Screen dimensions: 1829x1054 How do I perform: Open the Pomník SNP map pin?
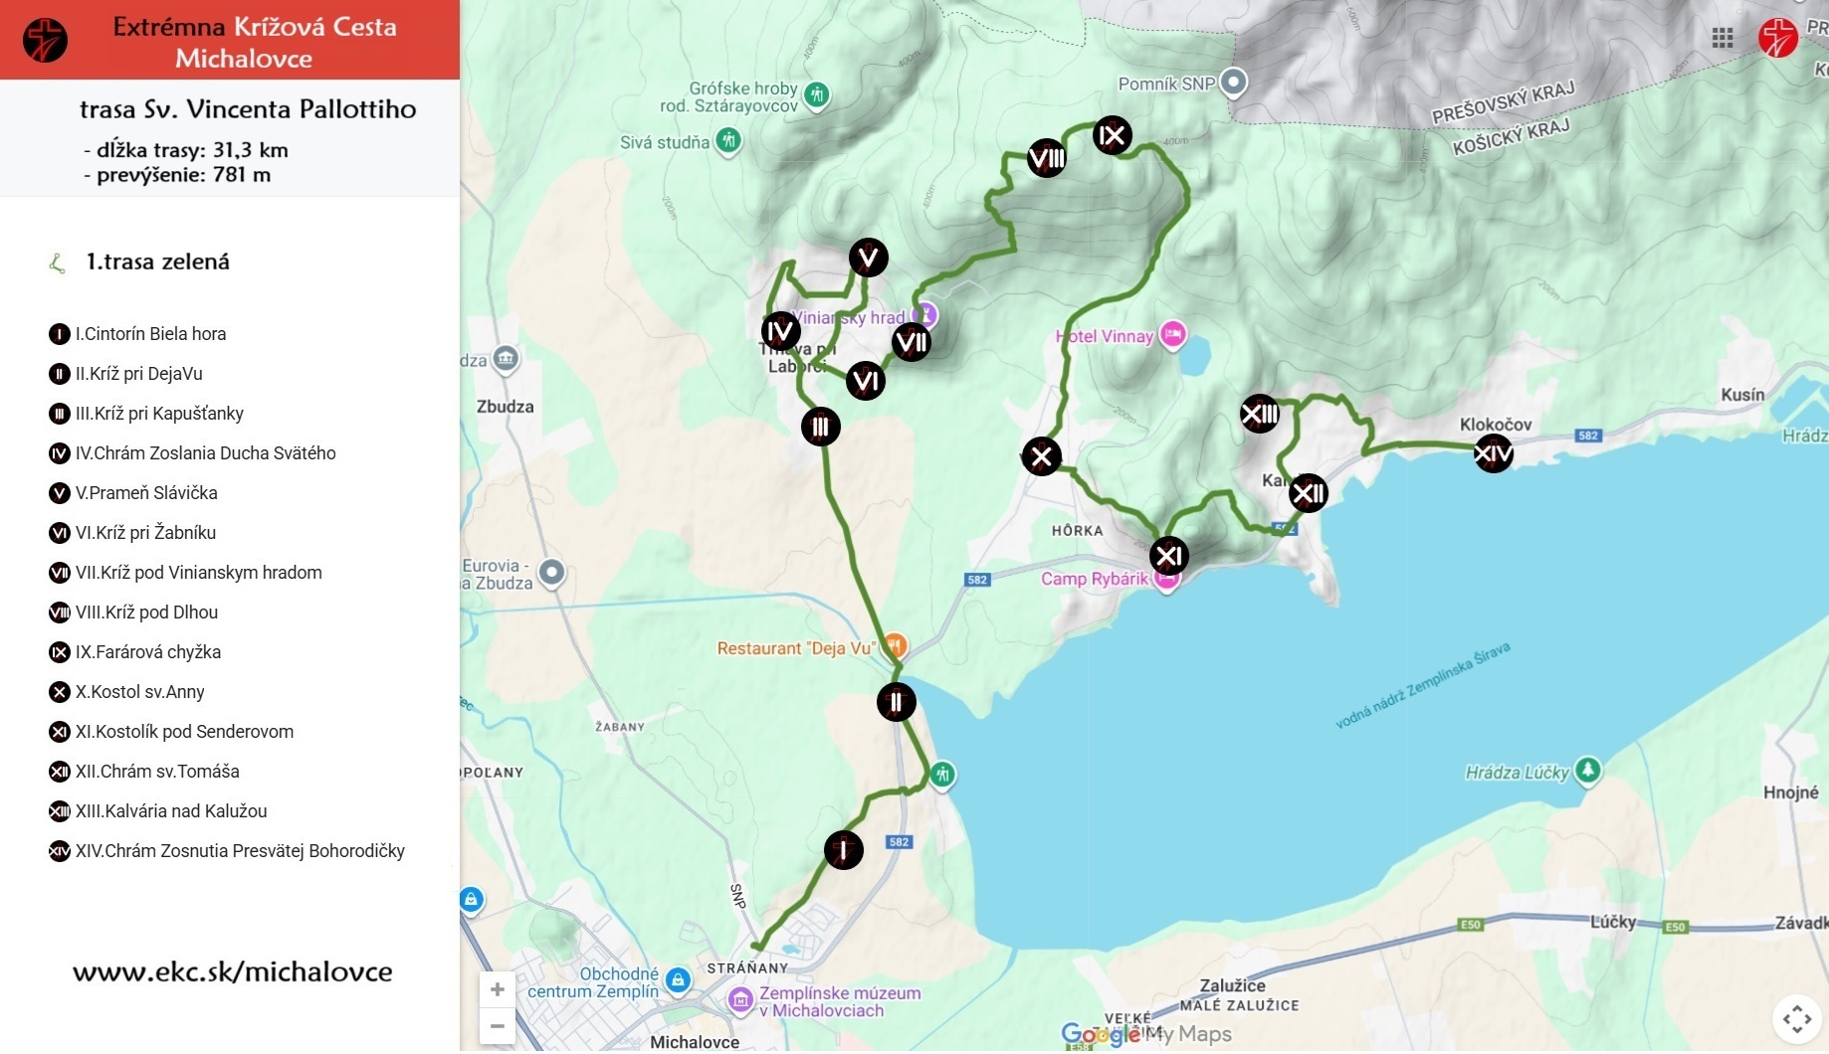tap(1234, 82)
